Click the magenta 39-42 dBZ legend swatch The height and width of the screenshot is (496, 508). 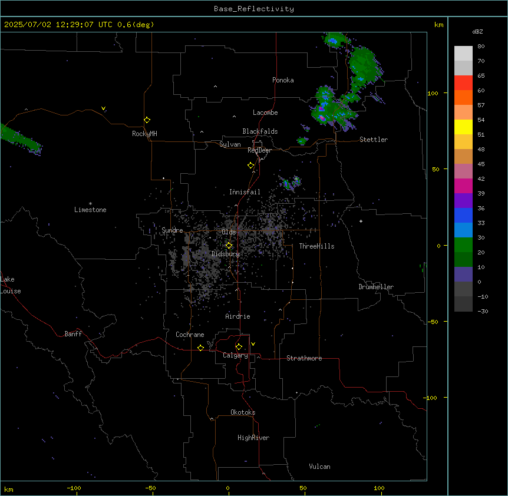coord(463,186)
